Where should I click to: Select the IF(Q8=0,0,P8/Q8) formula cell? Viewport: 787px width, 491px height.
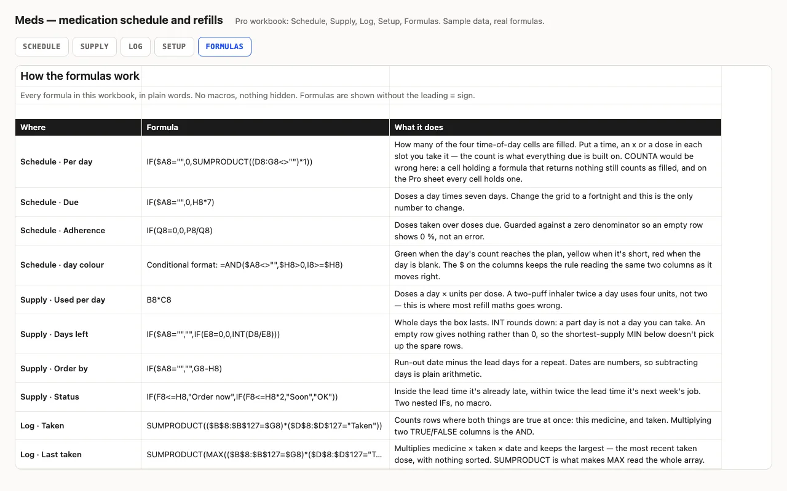(266, 231)
